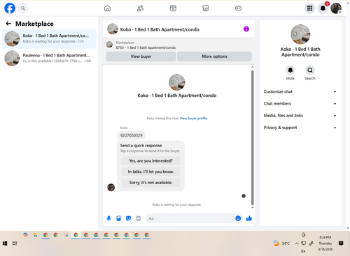Open the Facebook logo home link
Viewport: 350px width, 256px height.
10,8
